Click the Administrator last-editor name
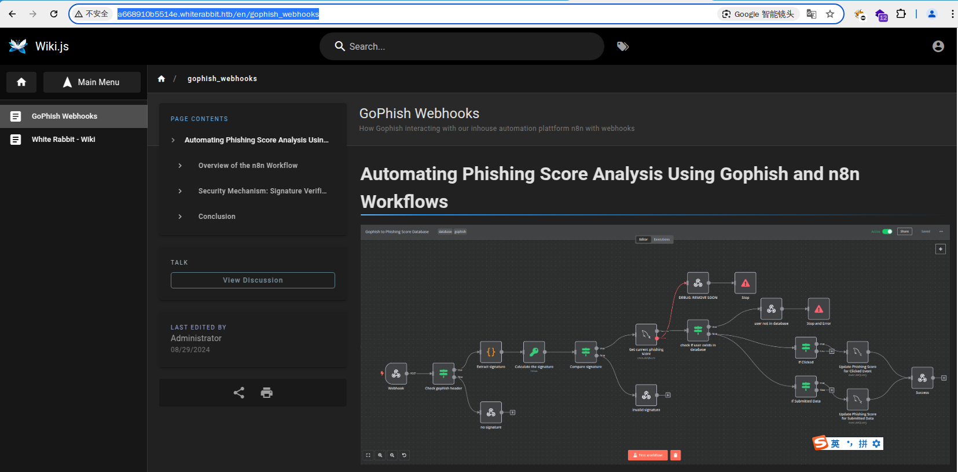Screen dimensions: 958x472 tap(196, 338)
